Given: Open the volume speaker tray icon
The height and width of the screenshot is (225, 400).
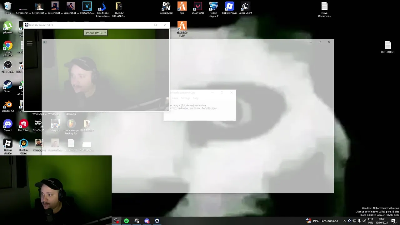Looking at the screenshot, I should 364,221.
